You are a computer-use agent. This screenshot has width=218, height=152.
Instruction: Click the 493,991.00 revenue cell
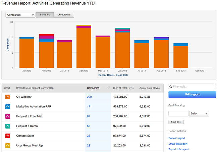click(120, 97)
